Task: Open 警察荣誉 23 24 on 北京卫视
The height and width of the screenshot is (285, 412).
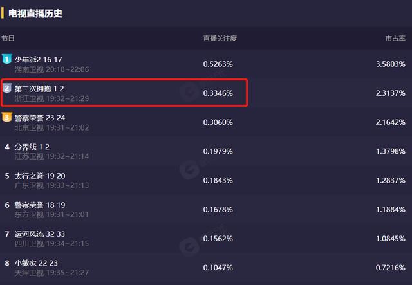Action: [40, 118]
